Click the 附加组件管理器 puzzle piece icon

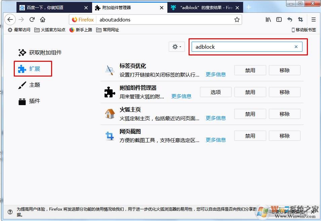click(x=109, y=91)
